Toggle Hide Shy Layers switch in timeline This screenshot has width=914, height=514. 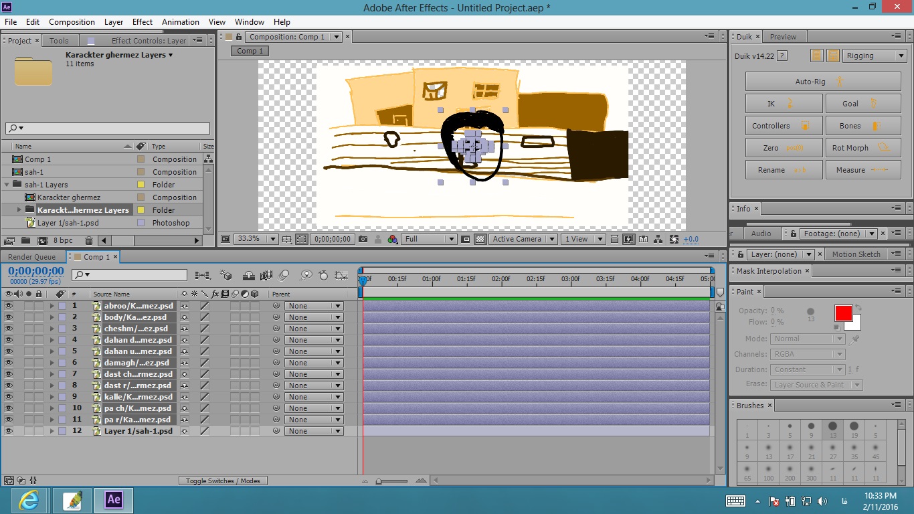tap(248, 275)
